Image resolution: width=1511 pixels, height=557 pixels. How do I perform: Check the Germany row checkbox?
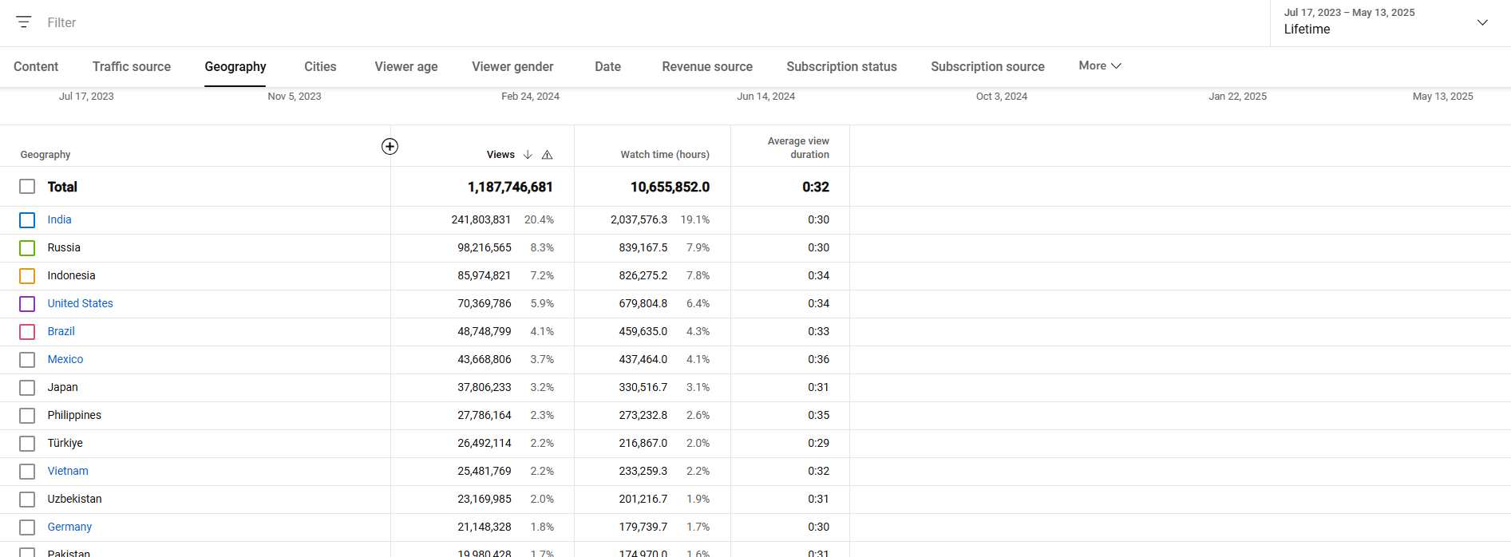(x=27, y=527)
